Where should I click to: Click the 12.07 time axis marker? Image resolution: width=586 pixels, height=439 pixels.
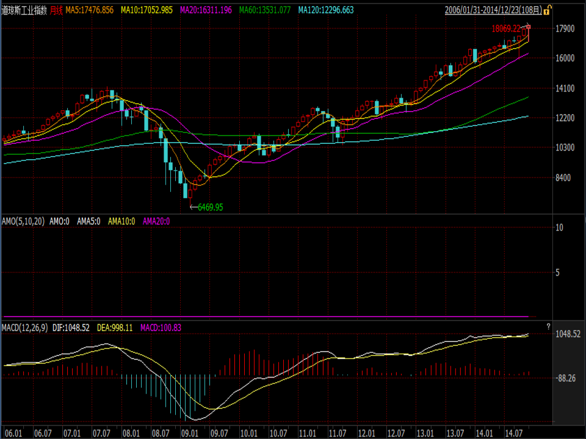pyautogui.click(x=396, y=434)
